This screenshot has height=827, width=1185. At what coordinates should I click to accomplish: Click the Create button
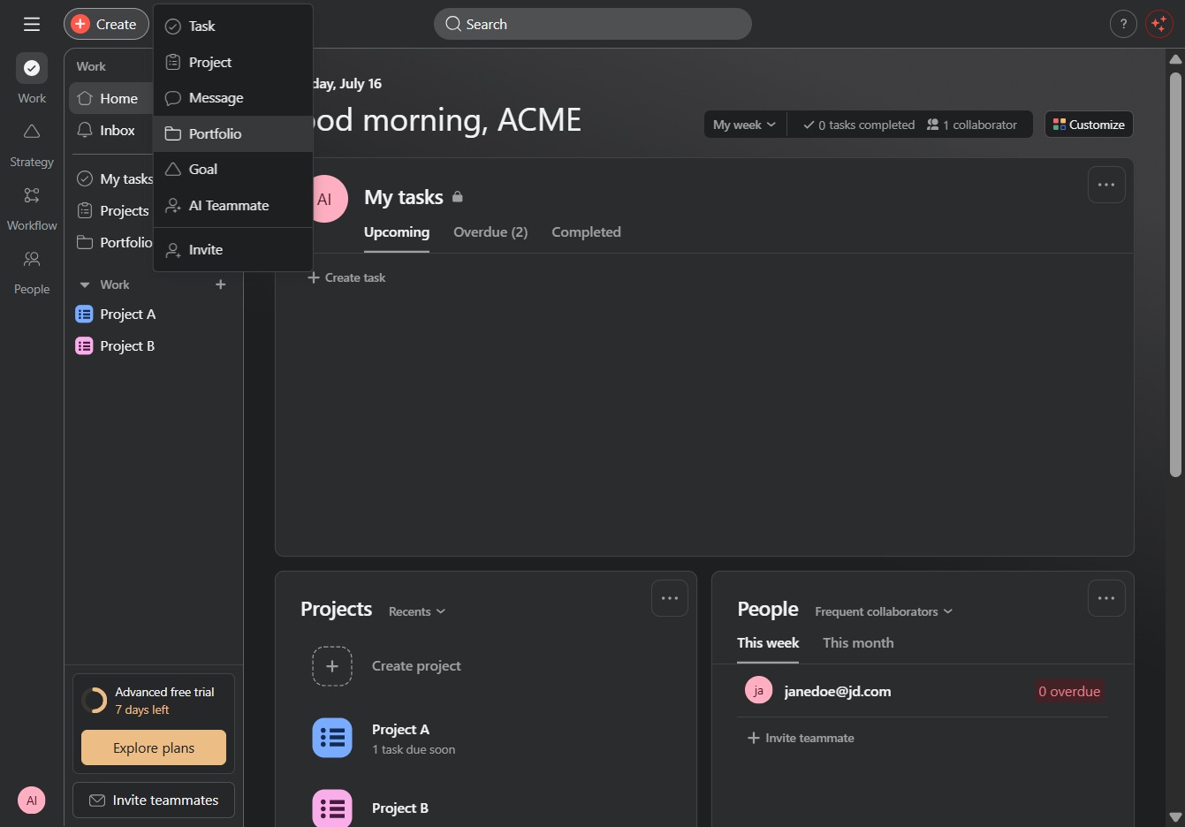click(x=106, y=24)
